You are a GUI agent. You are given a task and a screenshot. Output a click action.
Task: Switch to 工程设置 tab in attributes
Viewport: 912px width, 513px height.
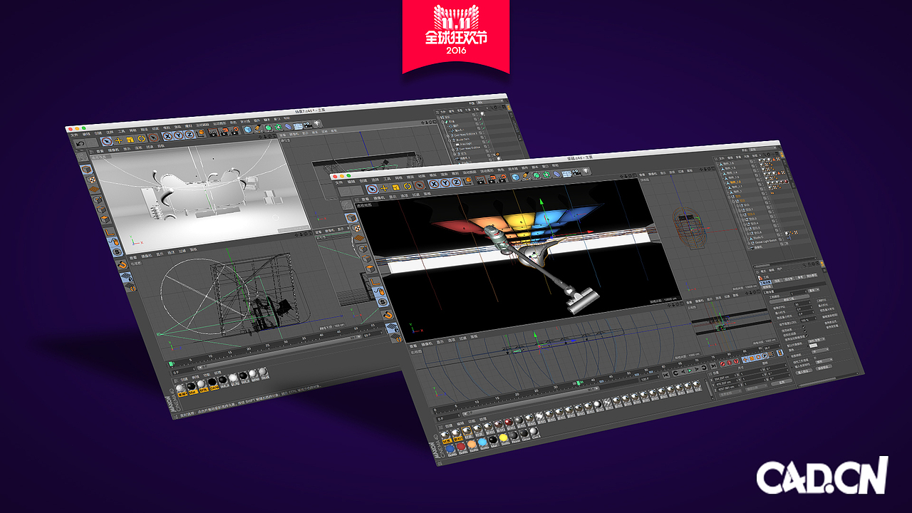pyautogui.click(x=766, y=282)
